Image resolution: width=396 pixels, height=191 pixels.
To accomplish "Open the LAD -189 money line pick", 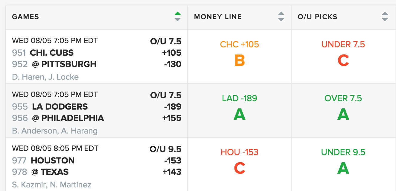I will pos(240,98).
